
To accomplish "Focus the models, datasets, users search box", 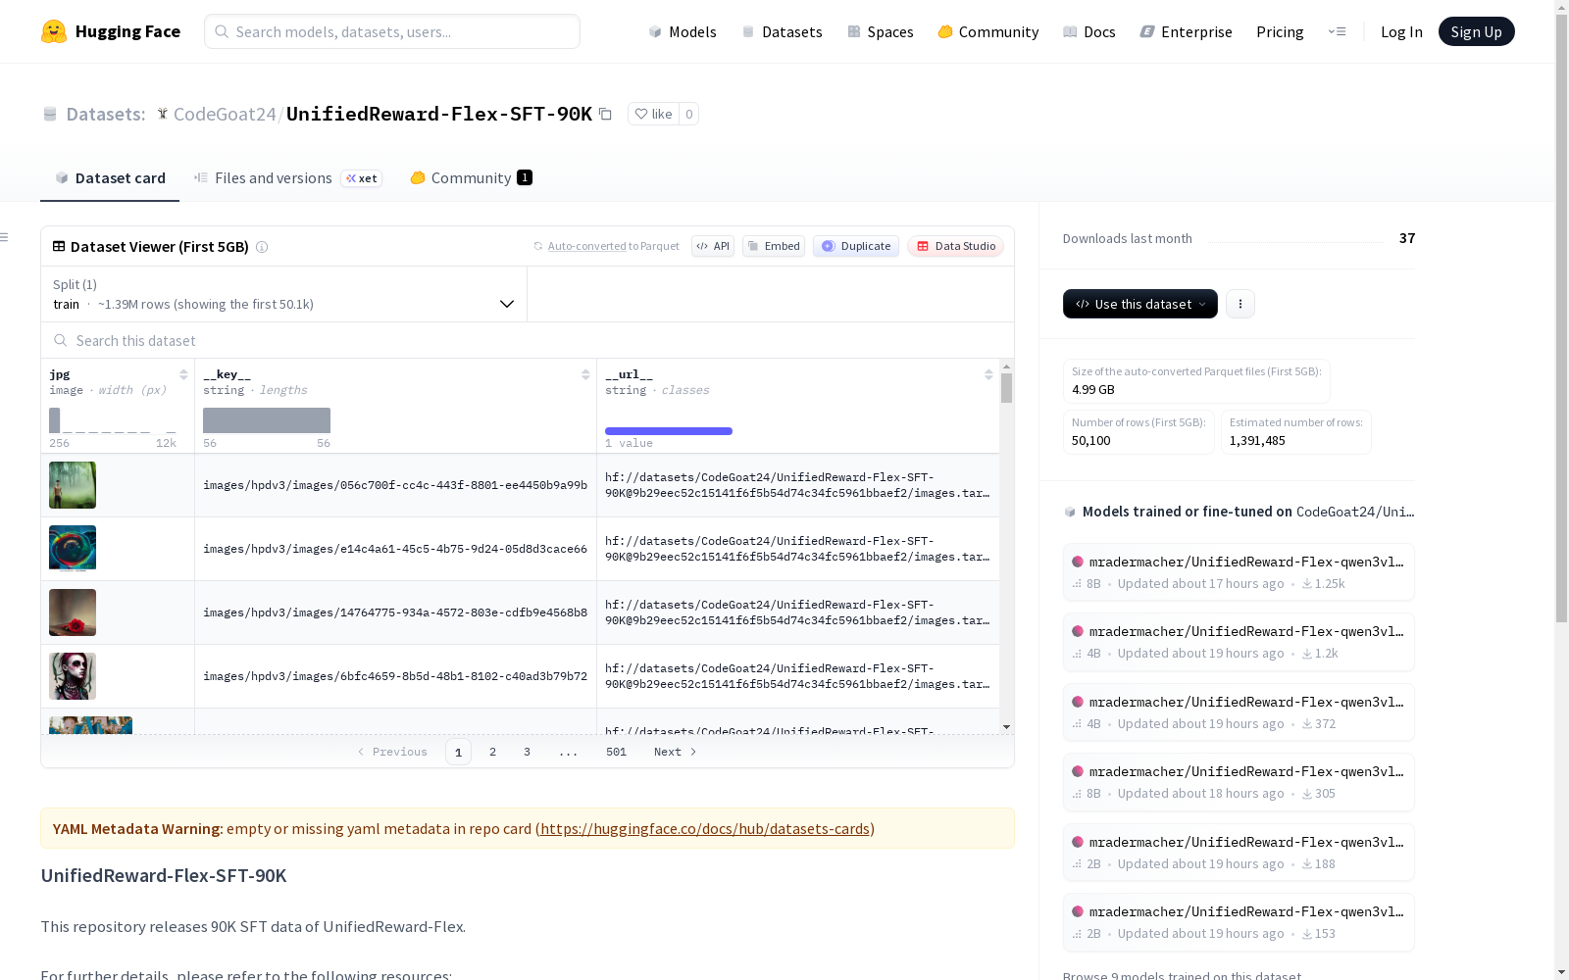I will (x=392, y=31).
